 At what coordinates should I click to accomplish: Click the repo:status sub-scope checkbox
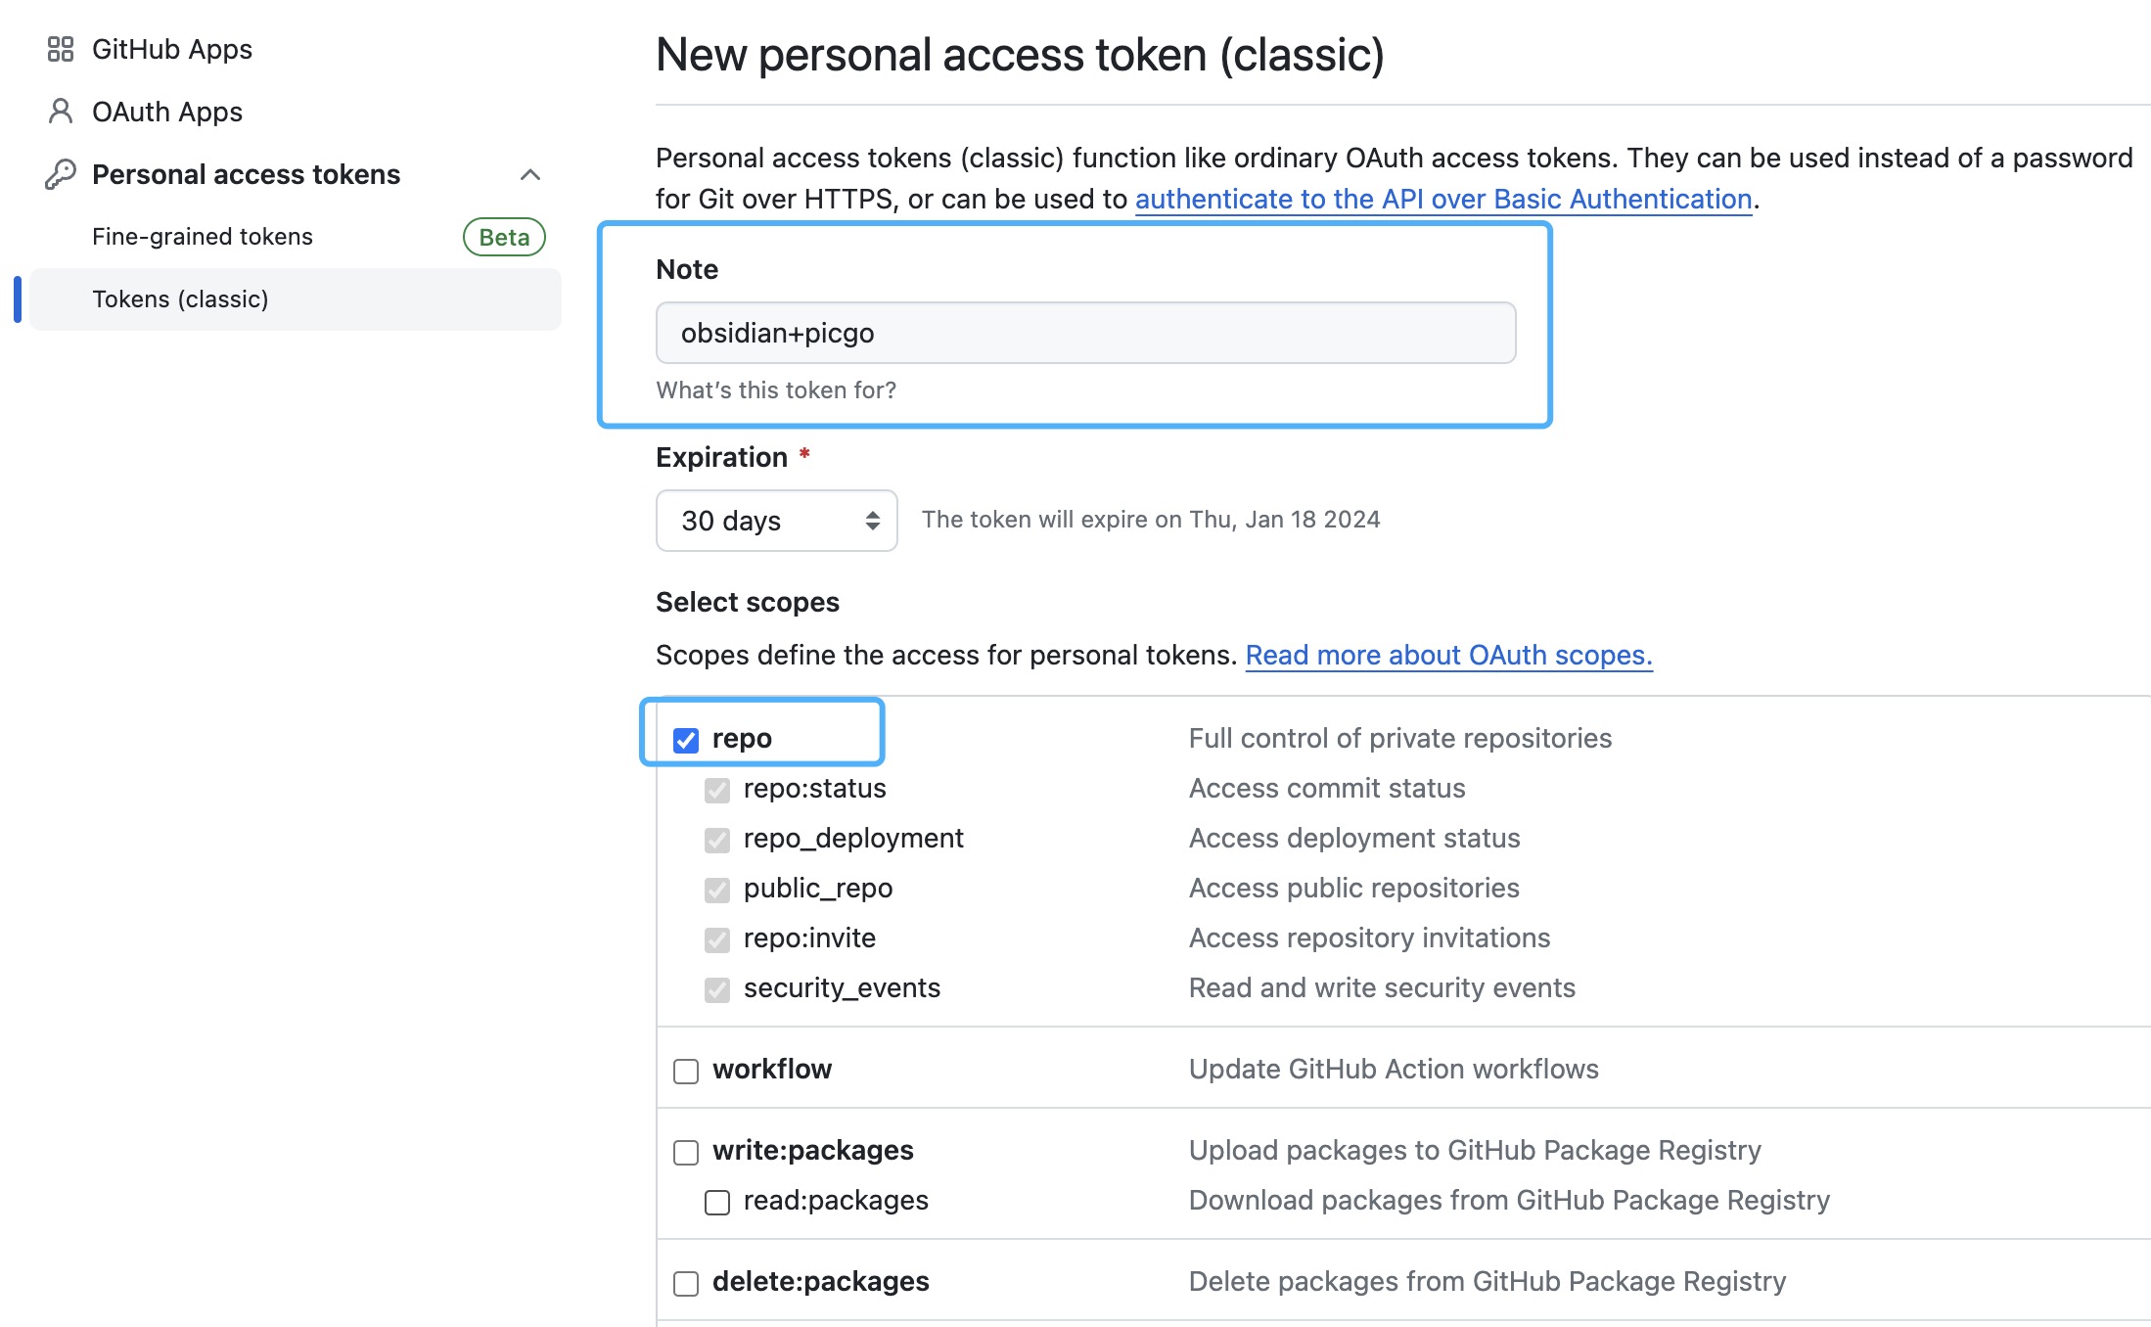pos(717,790)
